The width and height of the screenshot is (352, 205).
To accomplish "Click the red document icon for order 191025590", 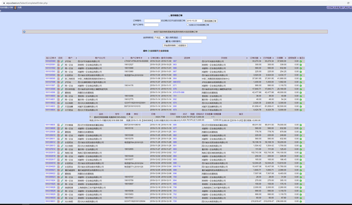I will pyautogui.click(x=58, y=61).
